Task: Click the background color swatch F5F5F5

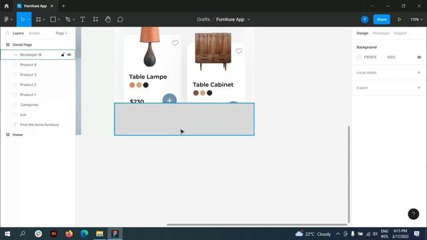Action: click(359, 57)
